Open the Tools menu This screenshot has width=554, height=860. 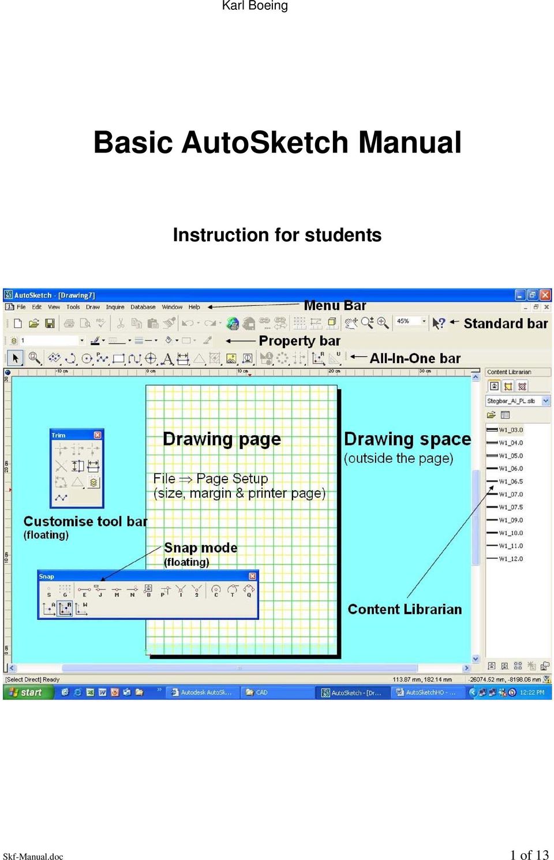point(73,307)
